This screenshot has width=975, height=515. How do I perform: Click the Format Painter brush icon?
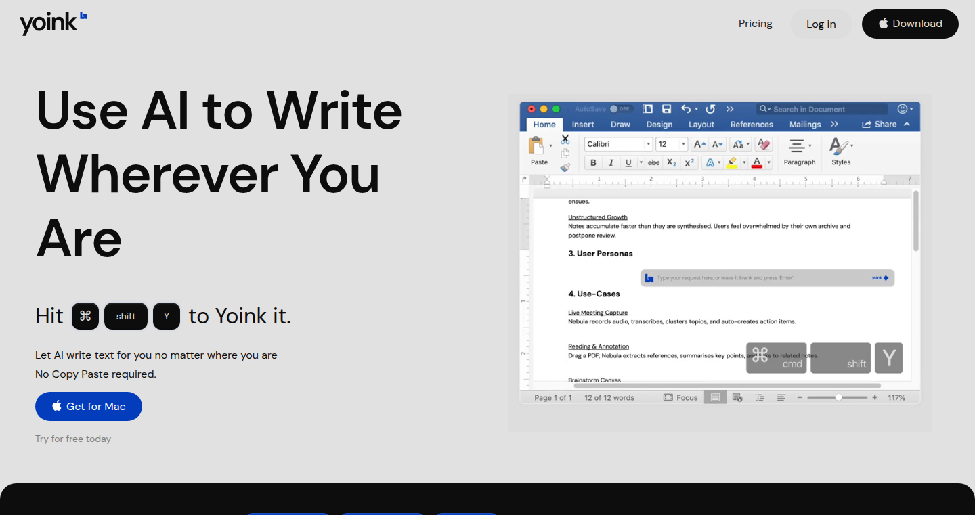[x=565, y=167]
